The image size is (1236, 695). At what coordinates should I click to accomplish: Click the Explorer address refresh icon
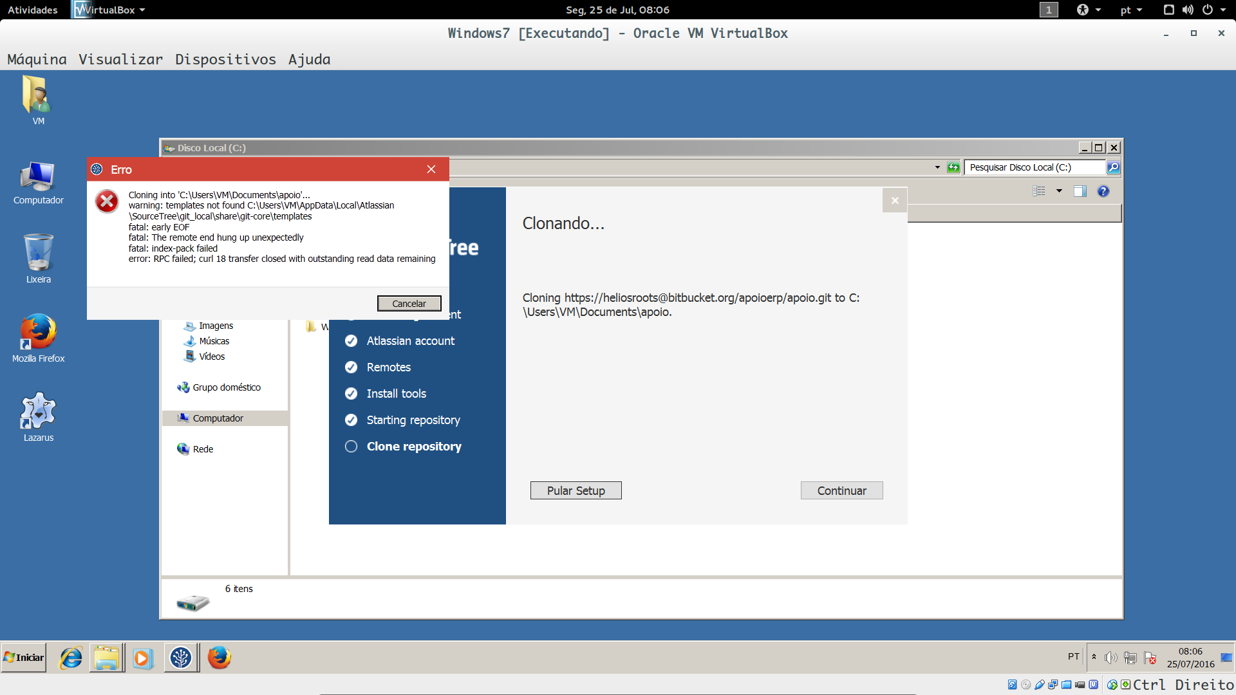point(953,167)
